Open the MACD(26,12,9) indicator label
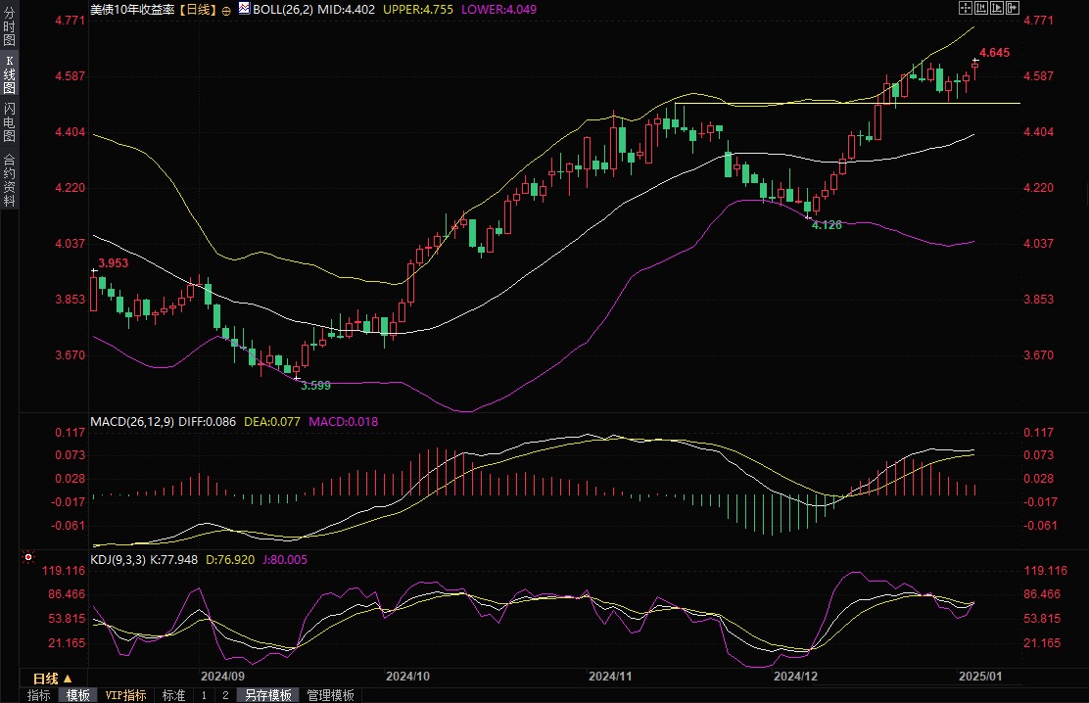The height and width of the screenshot is (703, 1089). (x=132, y=422)
